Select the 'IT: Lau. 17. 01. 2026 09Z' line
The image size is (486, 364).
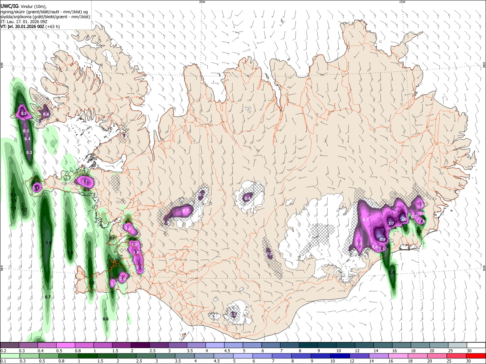coord(24,22)
